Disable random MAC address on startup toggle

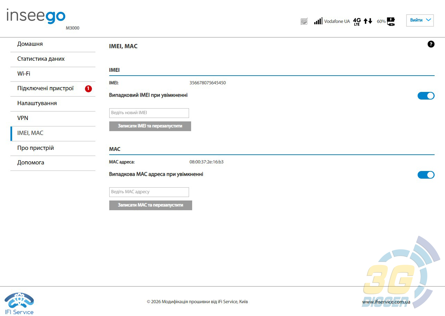426,175
